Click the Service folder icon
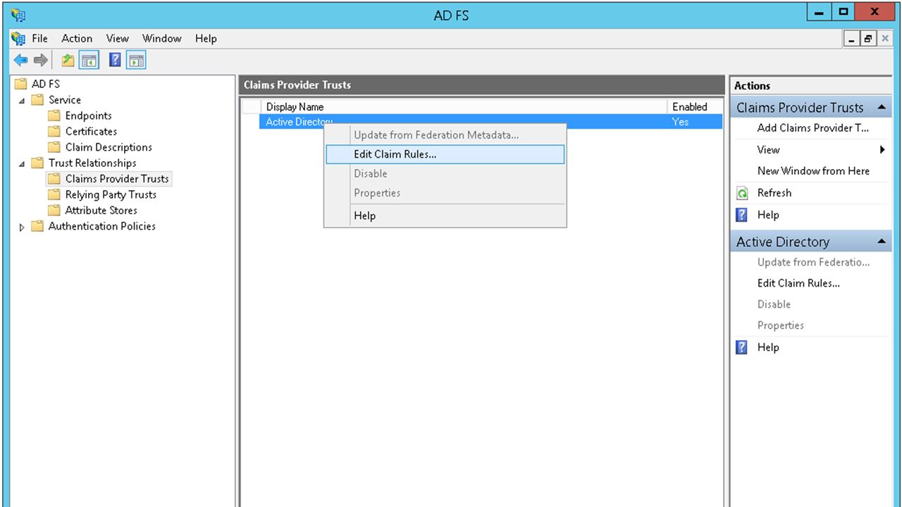 coord(37,100)
